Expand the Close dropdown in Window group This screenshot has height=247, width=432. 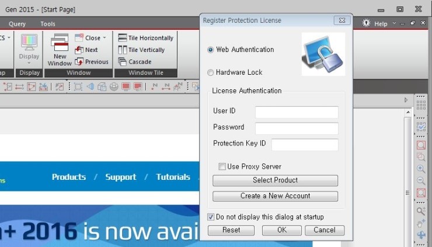point(104,38)
